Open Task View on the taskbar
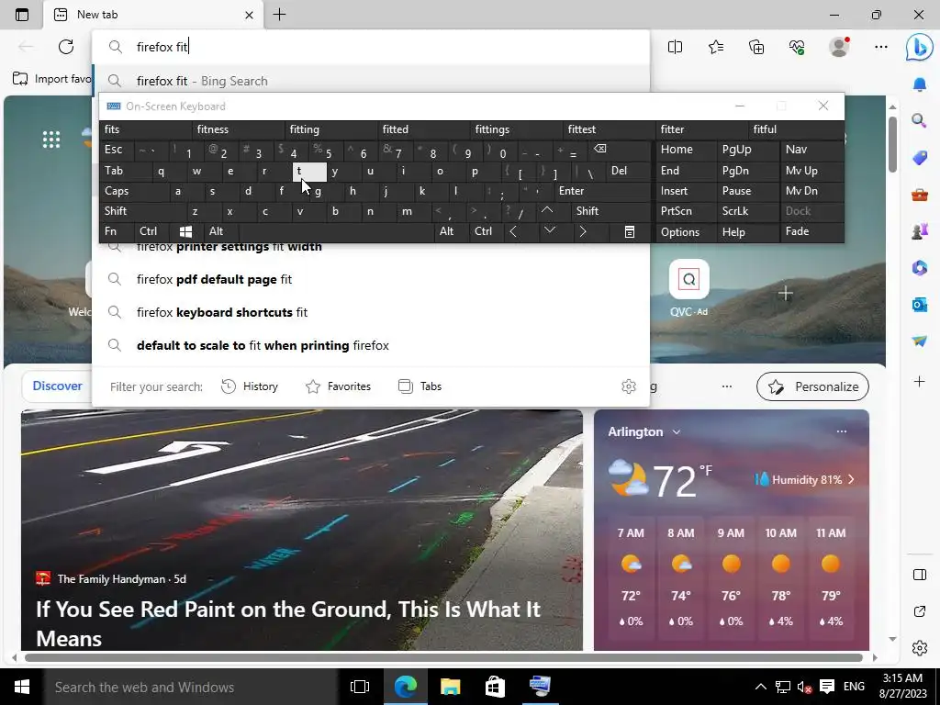 pyautogui.click(x=360, y=687)
